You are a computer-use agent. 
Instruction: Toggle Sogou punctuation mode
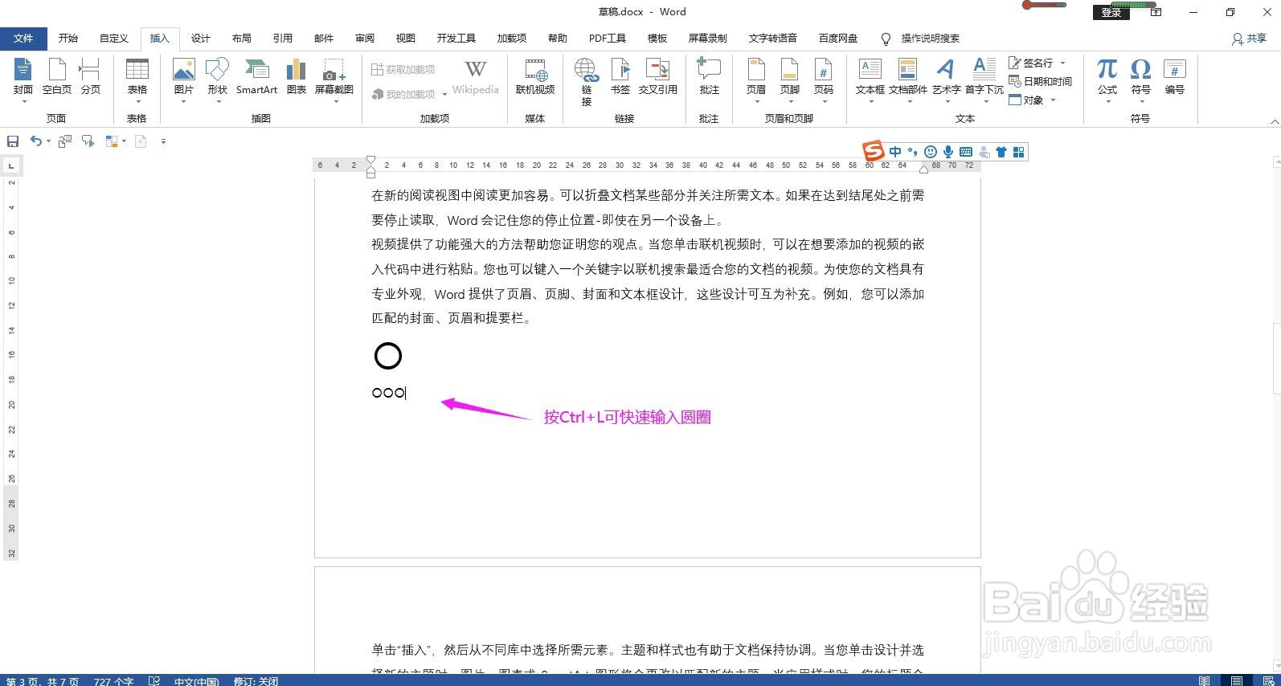click(x=912, y=152)
